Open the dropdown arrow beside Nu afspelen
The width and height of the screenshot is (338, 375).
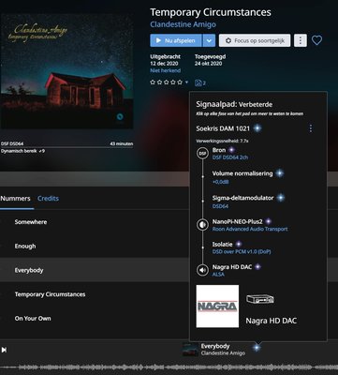coord(209,40)
